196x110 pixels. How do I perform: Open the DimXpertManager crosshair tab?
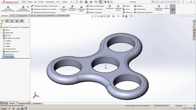pos(17,21)
